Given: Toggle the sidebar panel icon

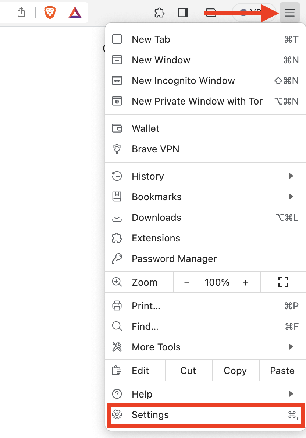Looking at the screenshot, I should [183, 12].
